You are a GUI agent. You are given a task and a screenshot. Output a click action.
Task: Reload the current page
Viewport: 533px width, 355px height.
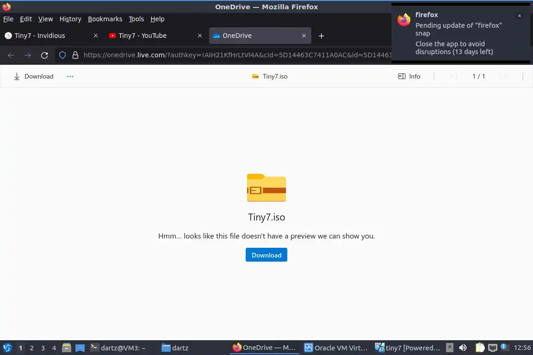44,55
